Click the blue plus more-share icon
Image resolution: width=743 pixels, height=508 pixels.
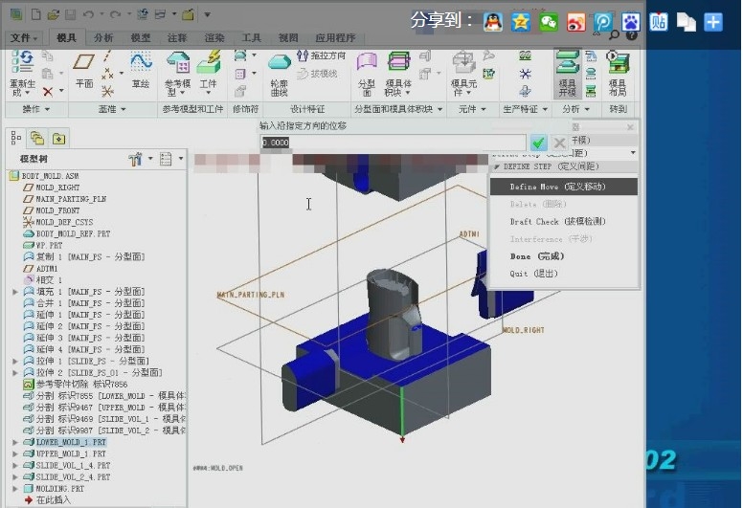713,22
